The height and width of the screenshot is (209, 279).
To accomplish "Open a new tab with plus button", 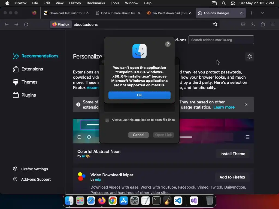I will 251,13.
